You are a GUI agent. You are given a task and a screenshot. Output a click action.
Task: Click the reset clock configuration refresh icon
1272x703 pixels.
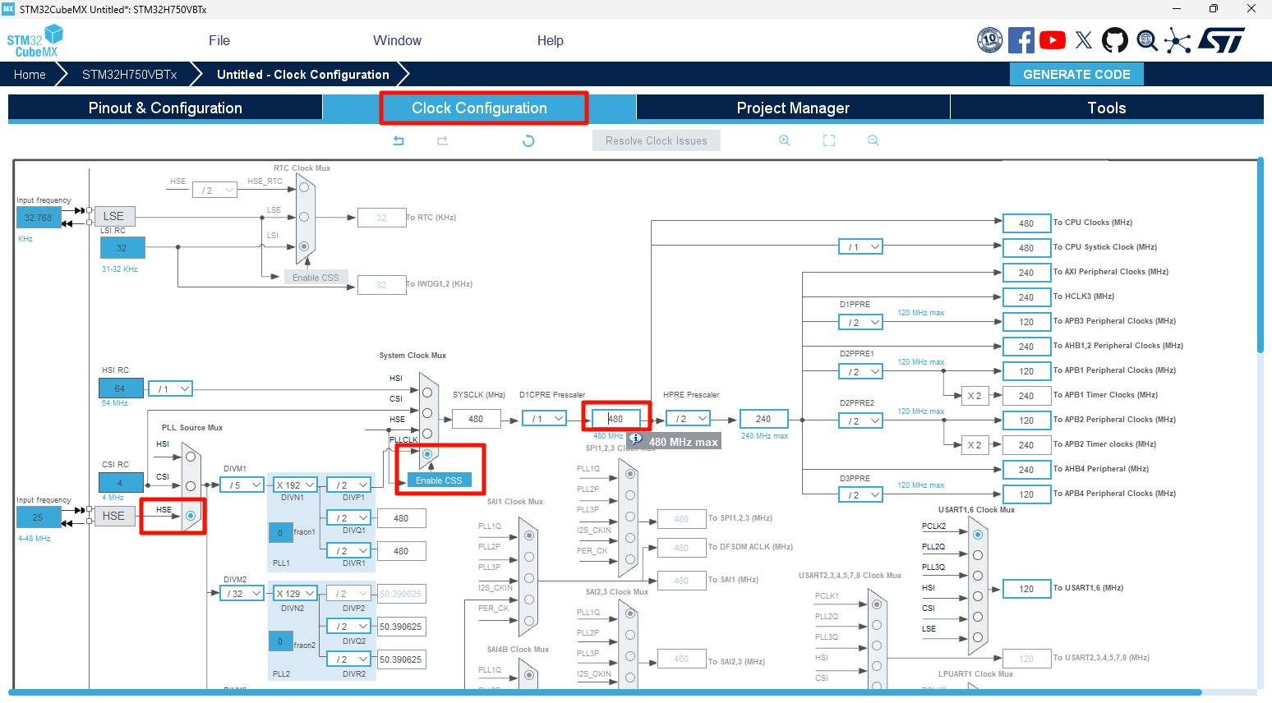[528, 140]
